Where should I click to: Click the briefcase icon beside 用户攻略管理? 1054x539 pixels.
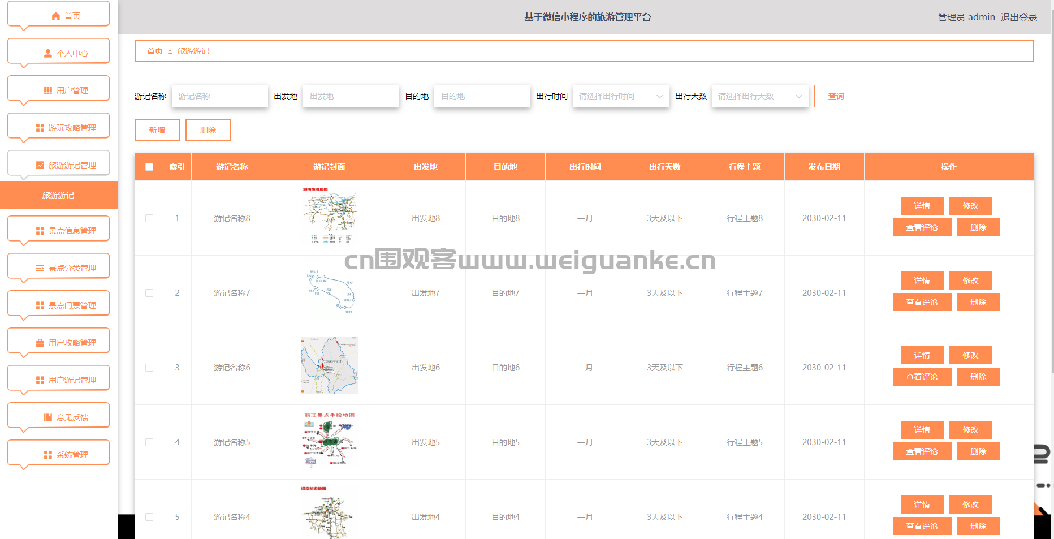[x=40, y=343]
